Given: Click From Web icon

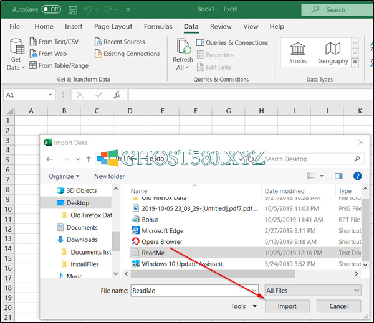Looking at the screenshot, I should 33,54.
